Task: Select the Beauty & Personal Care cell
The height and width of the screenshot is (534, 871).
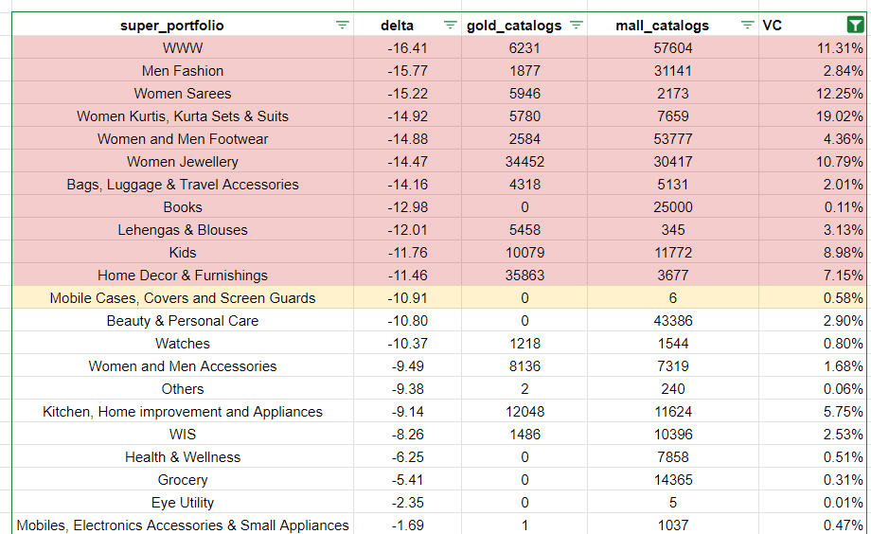Action: (x=183, y=321)
